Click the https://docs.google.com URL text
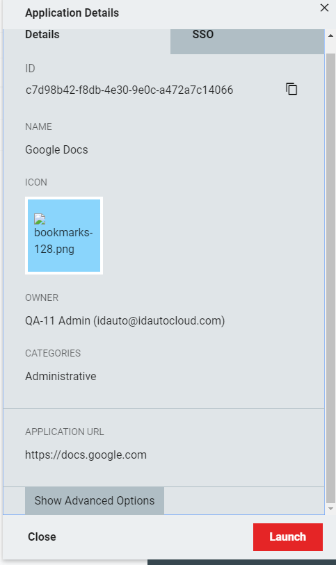The image size is (336, 565). pyautogui.click(x=86, y=455)
